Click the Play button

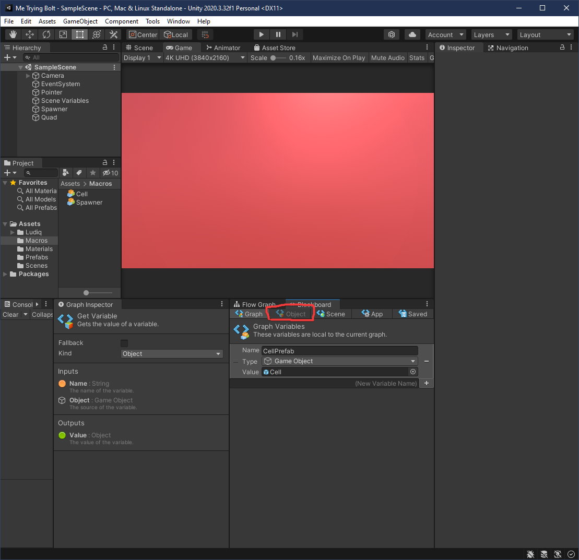pos(262,34)
